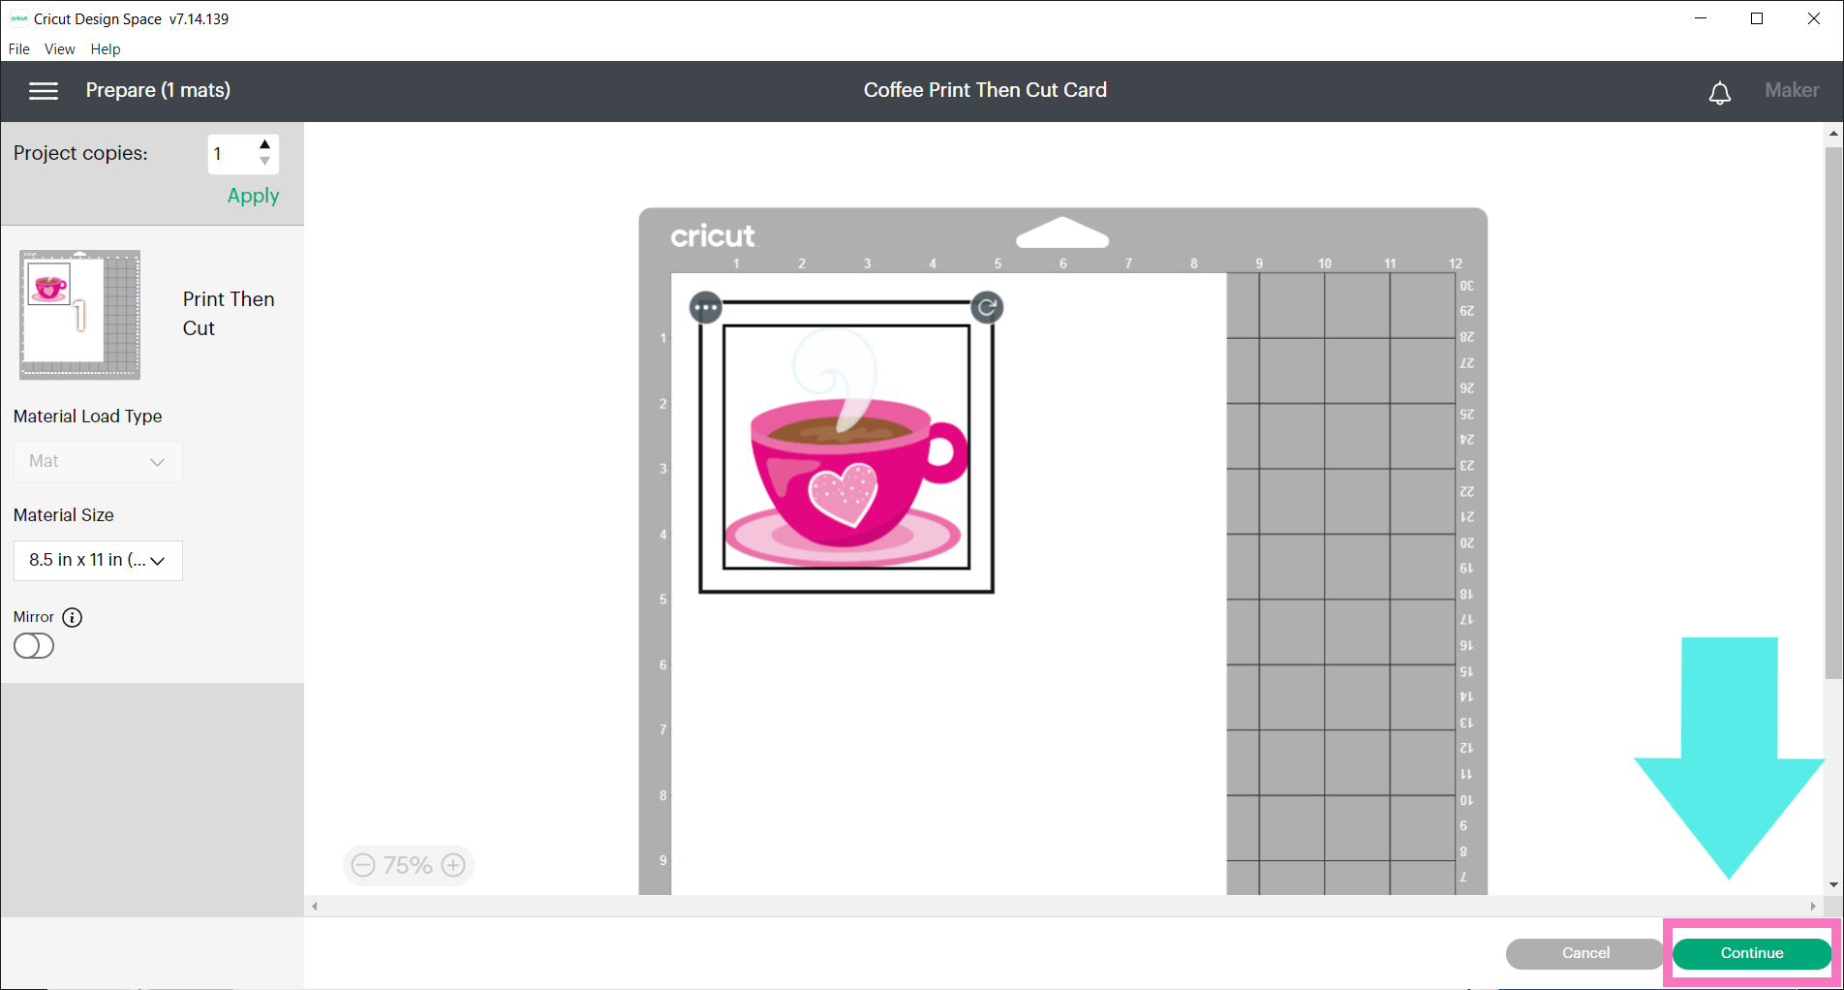Select the Print Then Cut mat thumbnail
This screenshot has width=1844, height=990.
(80, 315)
